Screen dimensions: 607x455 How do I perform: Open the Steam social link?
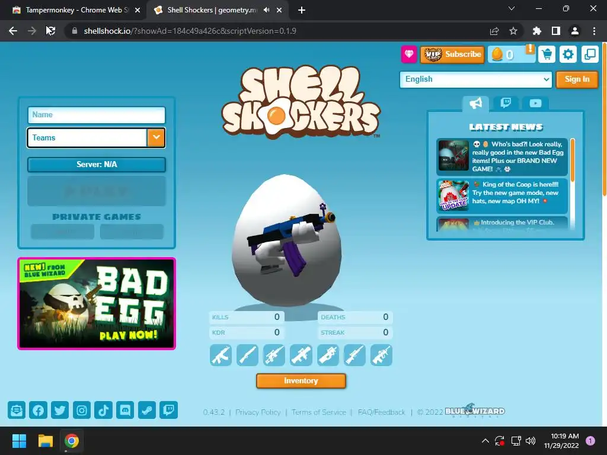pos(147,410)
